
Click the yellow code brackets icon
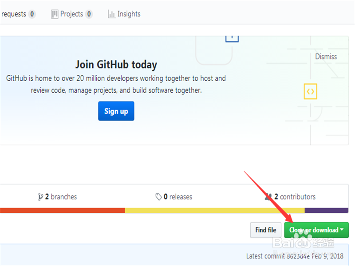pyautogui.click(x=310, y=91)
